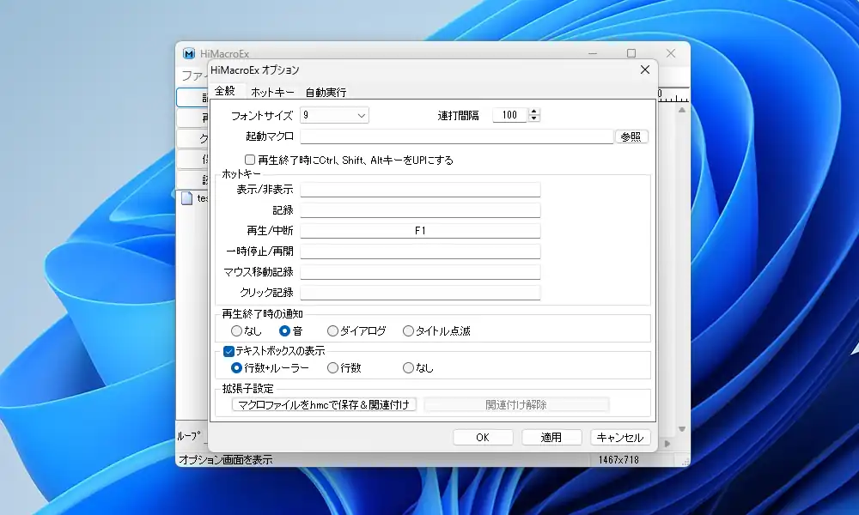Click the HiMacroEx application icon in the title bar
This screenshot has height=515, width=859.
(187, 52)
